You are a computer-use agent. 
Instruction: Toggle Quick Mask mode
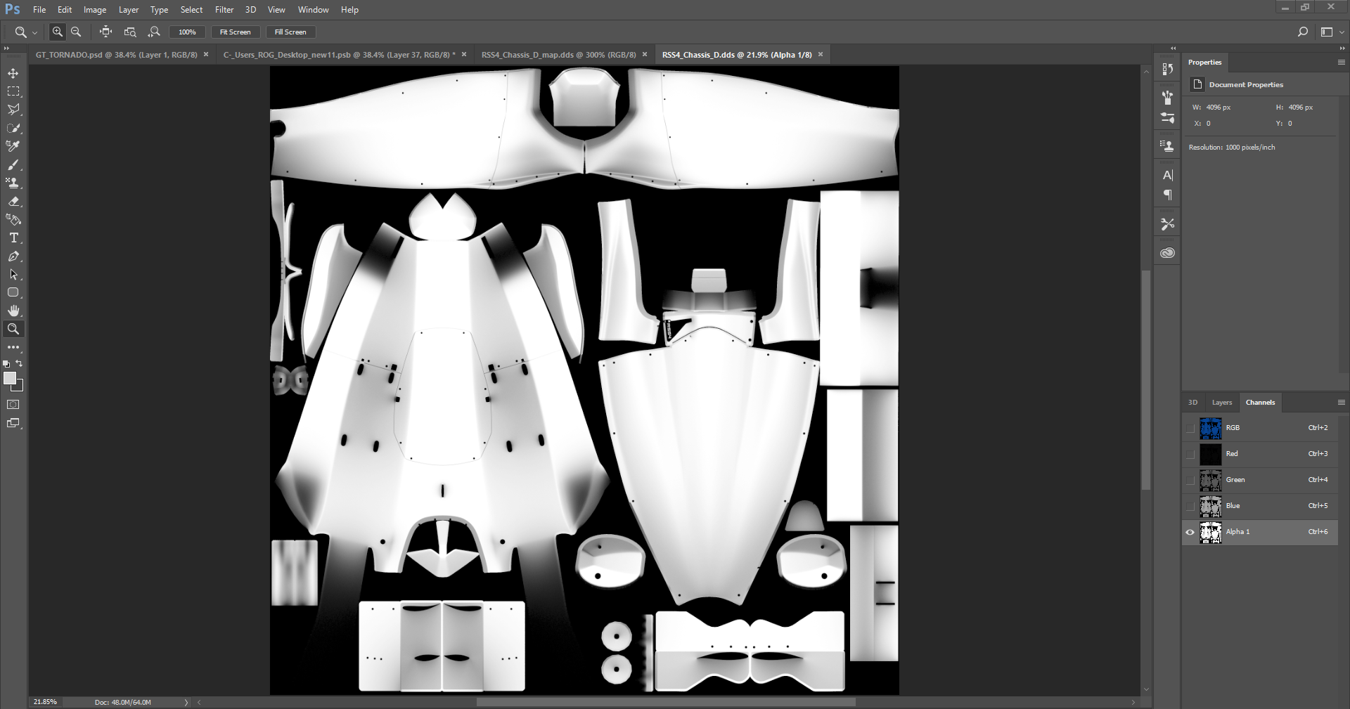point(13,405)
